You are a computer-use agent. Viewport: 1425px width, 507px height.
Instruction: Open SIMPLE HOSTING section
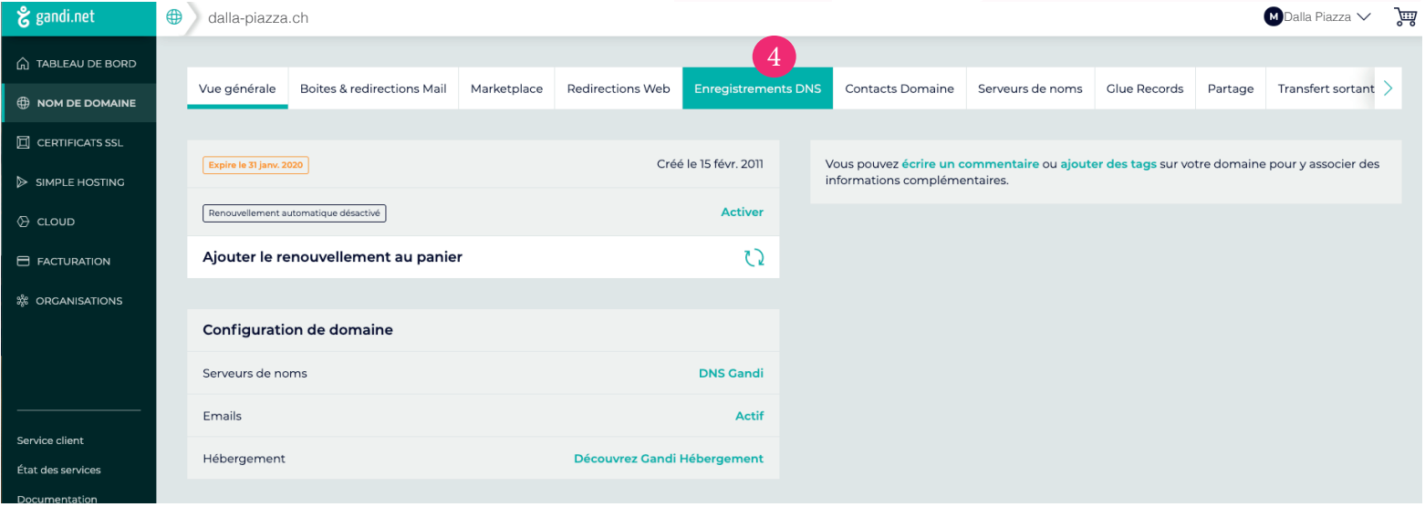tap(78, 182)
